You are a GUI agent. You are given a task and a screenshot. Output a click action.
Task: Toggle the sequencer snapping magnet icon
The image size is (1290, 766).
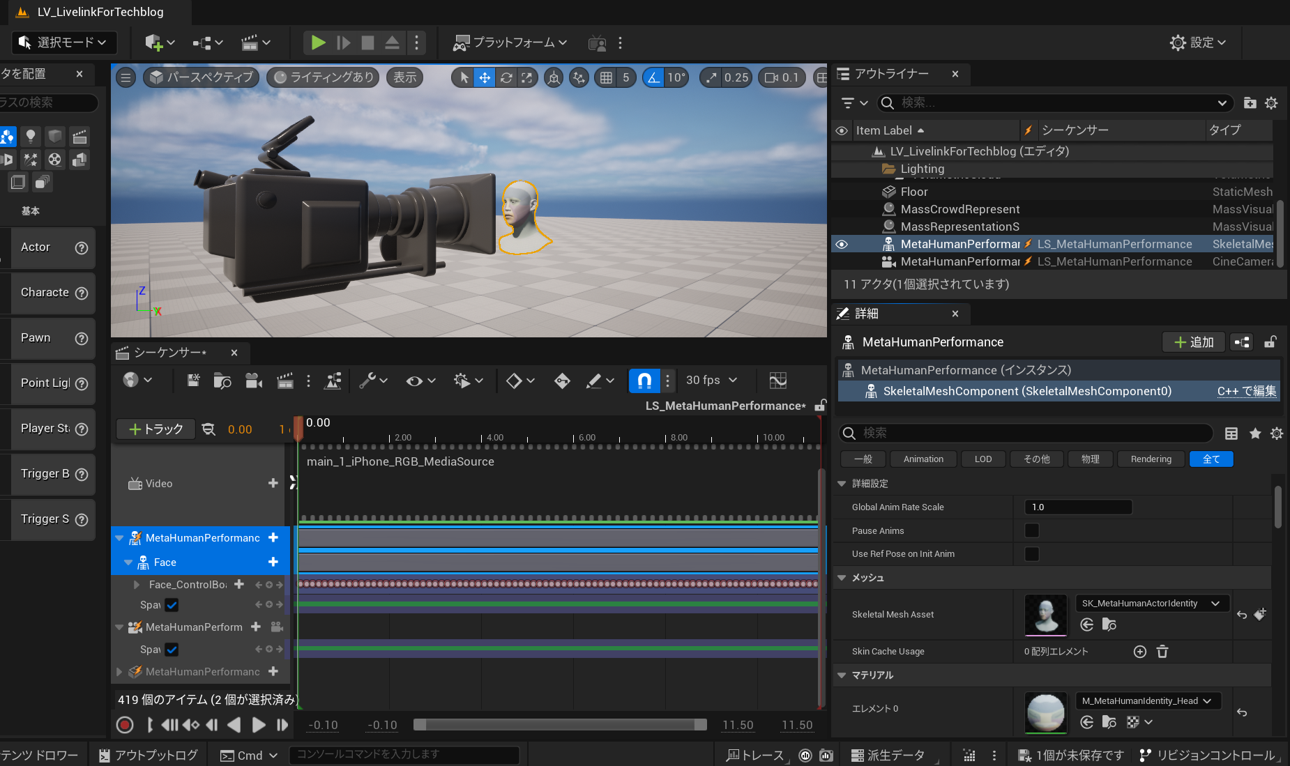point(644,381)
